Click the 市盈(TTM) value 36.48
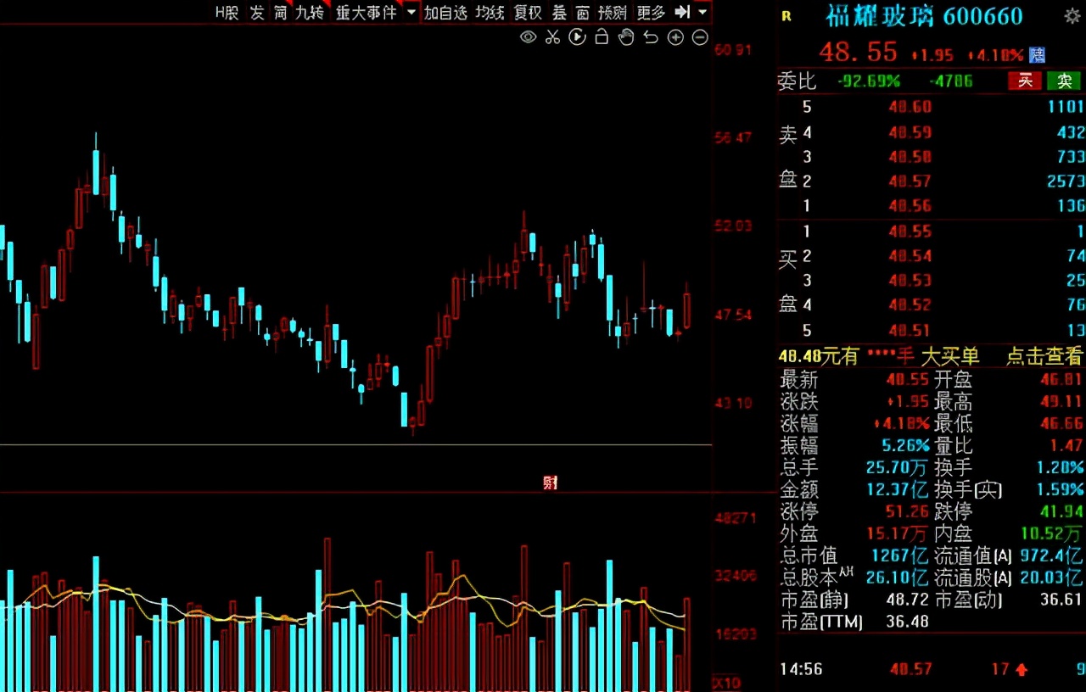Screen dimensions: 1086x692 (x=907, y=622)
